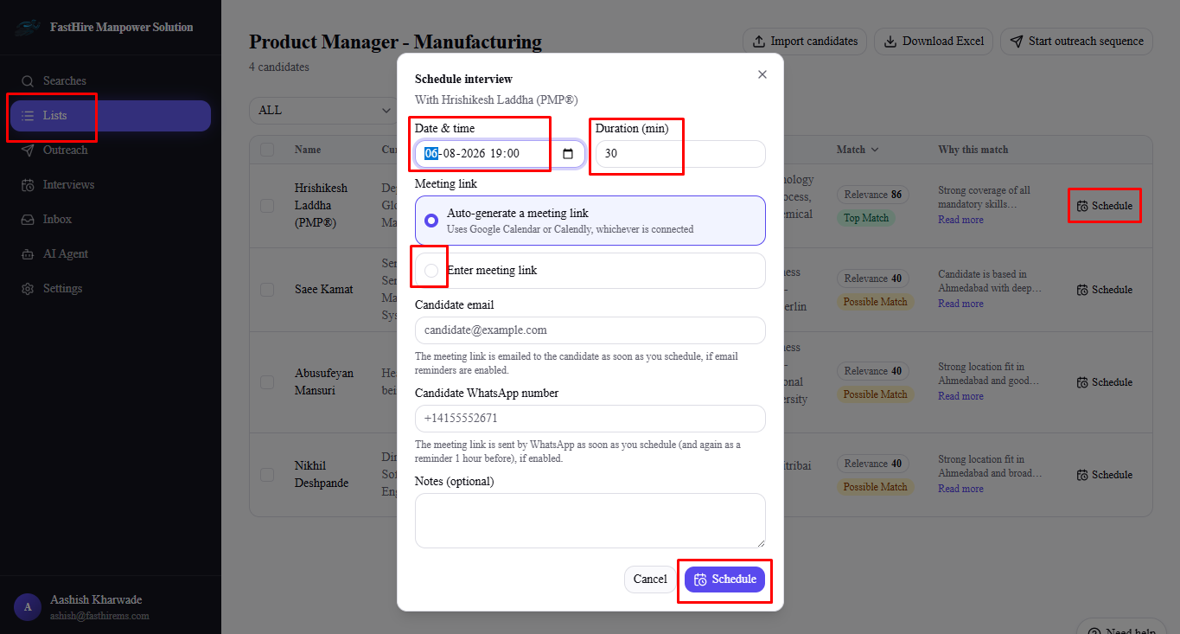The height and width of the screenshot is (634, 1180).
Task: Close the Schedule interview dialog
Action: [x=762, y=74]
